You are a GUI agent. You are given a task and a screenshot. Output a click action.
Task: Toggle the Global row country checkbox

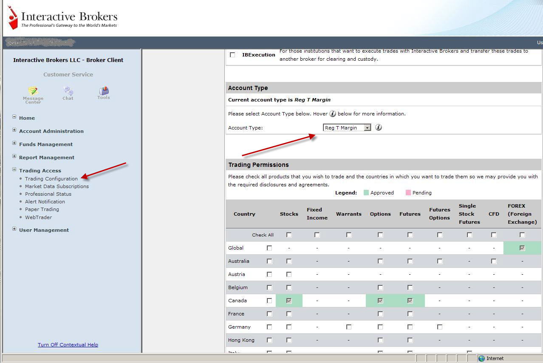[269, 248]
